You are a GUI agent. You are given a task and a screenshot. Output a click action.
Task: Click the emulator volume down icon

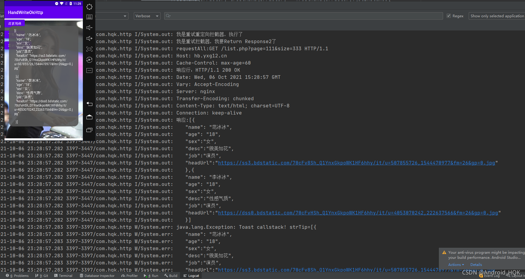click(x=89, y=28)
